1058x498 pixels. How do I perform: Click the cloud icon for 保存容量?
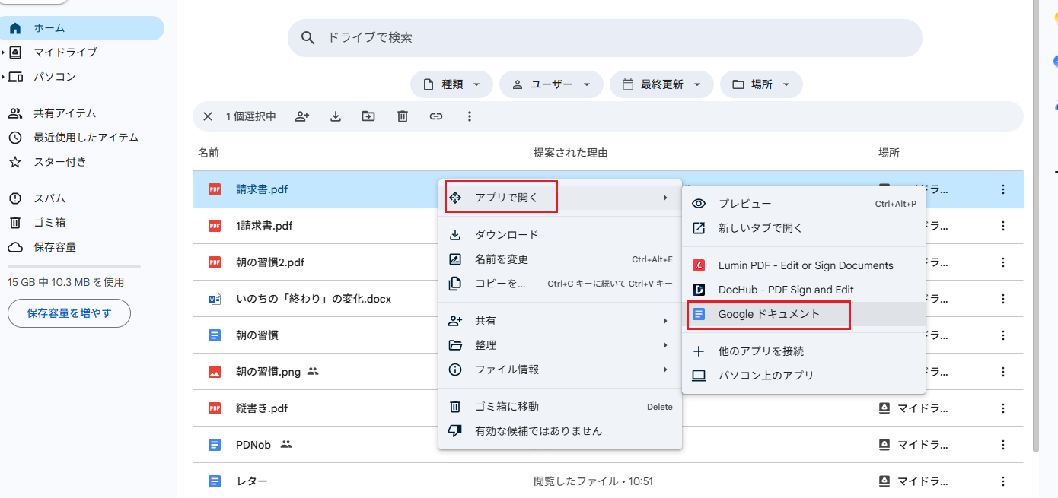pos(15,247)
